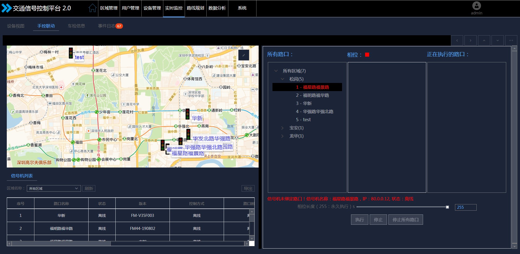Expand the 龙华(1) tree node

(282, 136)
